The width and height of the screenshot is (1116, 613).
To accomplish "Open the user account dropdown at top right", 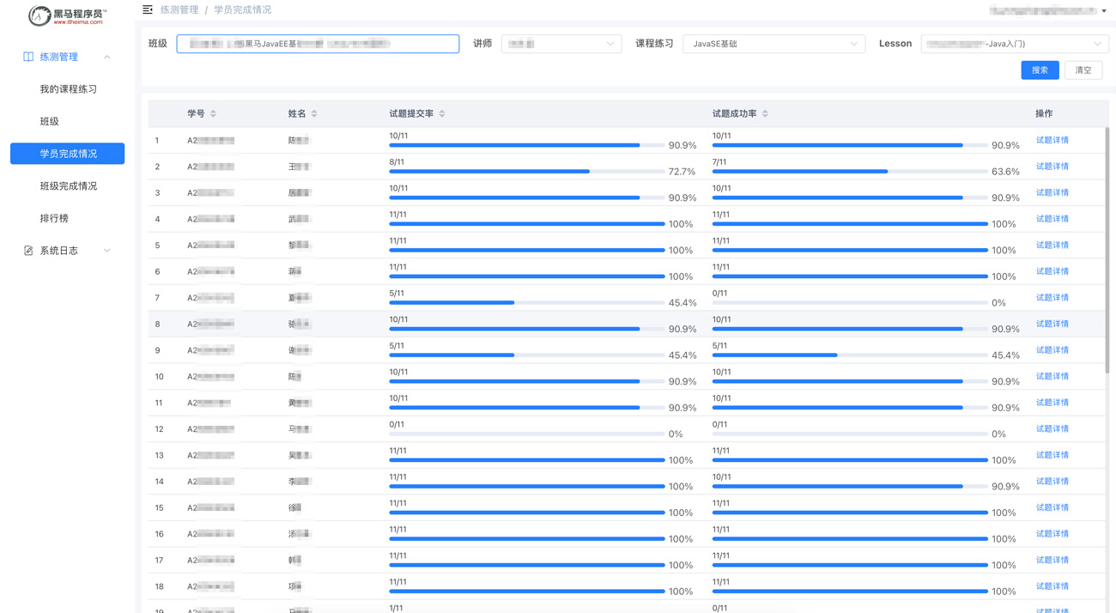I will [x=1048, y=10].
